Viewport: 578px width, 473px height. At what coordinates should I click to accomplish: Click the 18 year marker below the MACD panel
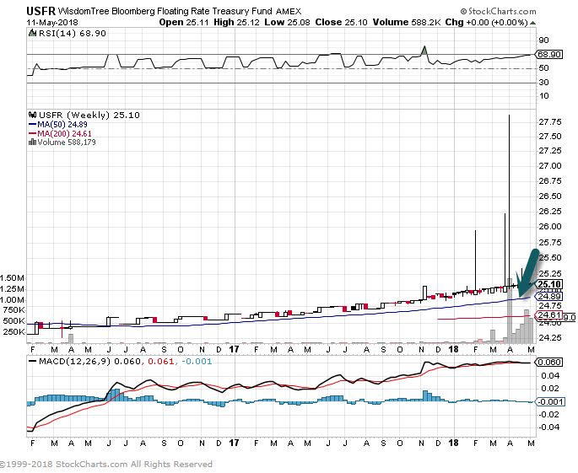point(453,443)
